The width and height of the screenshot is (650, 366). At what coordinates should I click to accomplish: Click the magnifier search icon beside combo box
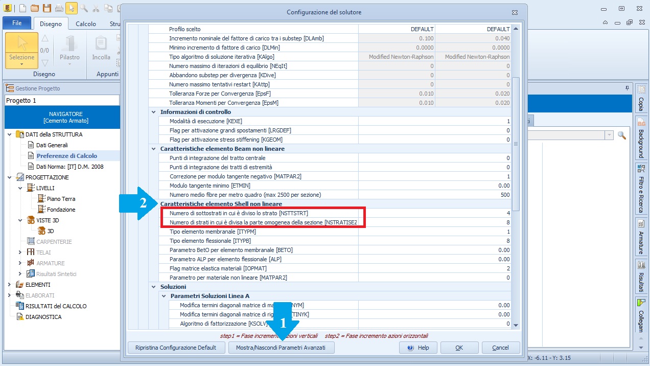pyautogui.click(x=621, y=135)
